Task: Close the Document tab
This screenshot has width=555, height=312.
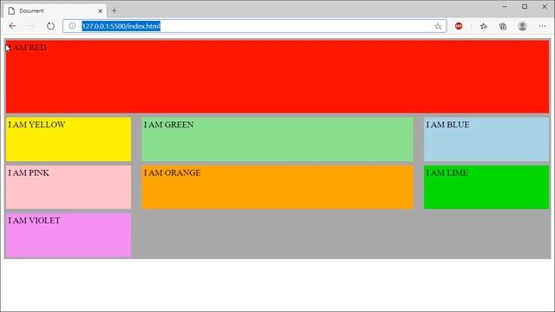Action: pyautogui.click(x=101, y=11)
